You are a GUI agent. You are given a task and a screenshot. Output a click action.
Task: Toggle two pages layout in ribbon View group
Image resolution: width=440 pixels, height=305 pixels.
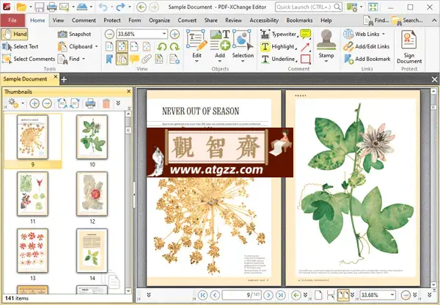[122, 59]
